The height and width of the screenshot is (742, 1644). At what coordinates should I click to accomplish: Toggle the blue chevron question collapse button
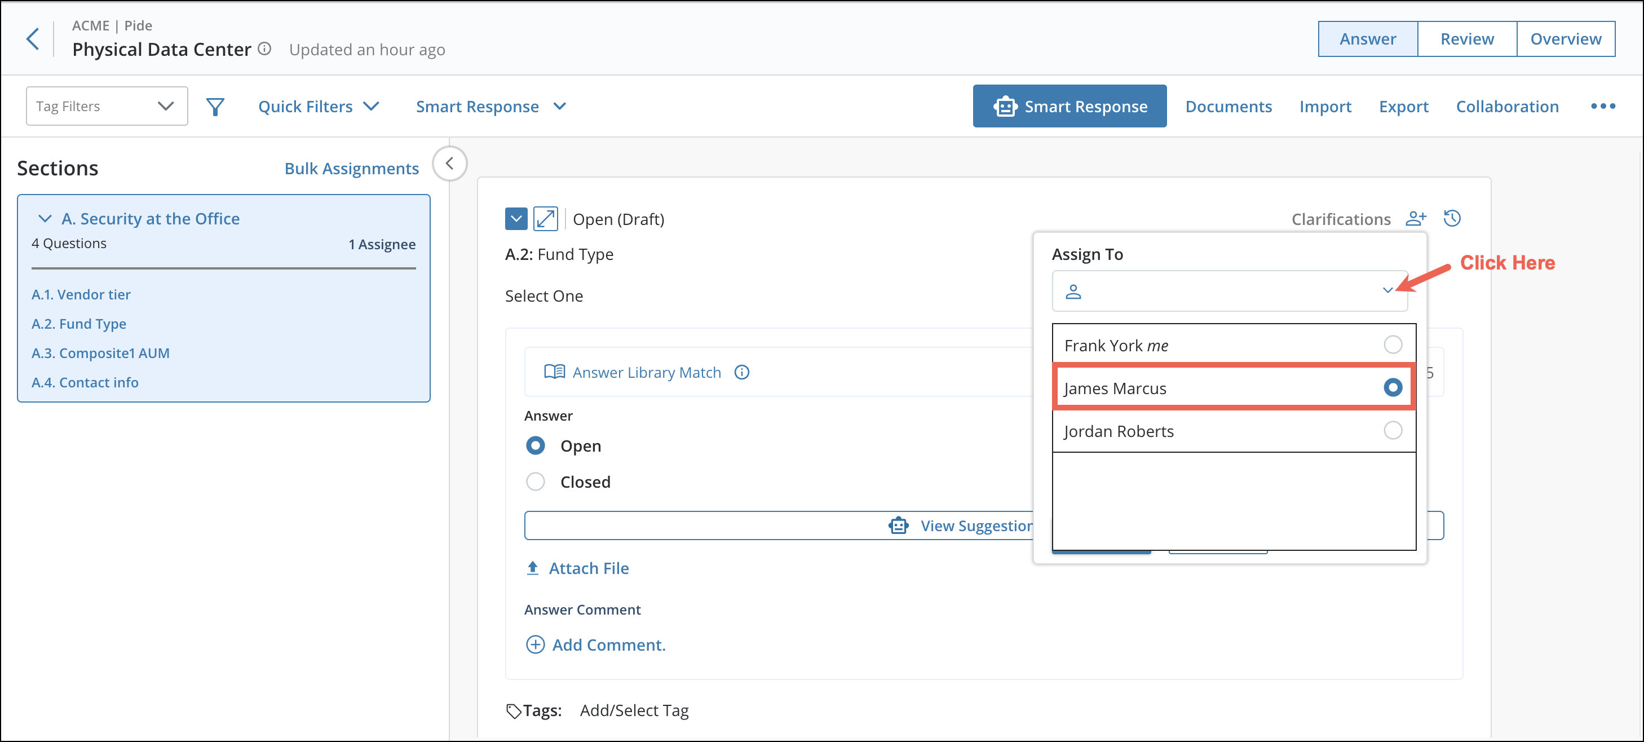(x=516, y=219)
